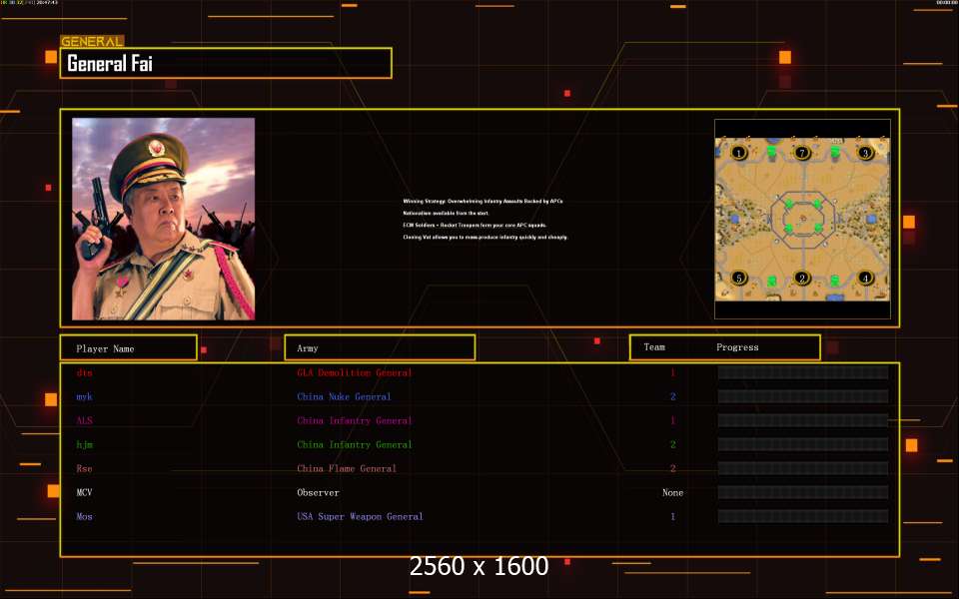Click progress bar for USA Super Weapon General
Viewport: 959px width, 599px height.
pyautogui.click(x=803, y=516)
